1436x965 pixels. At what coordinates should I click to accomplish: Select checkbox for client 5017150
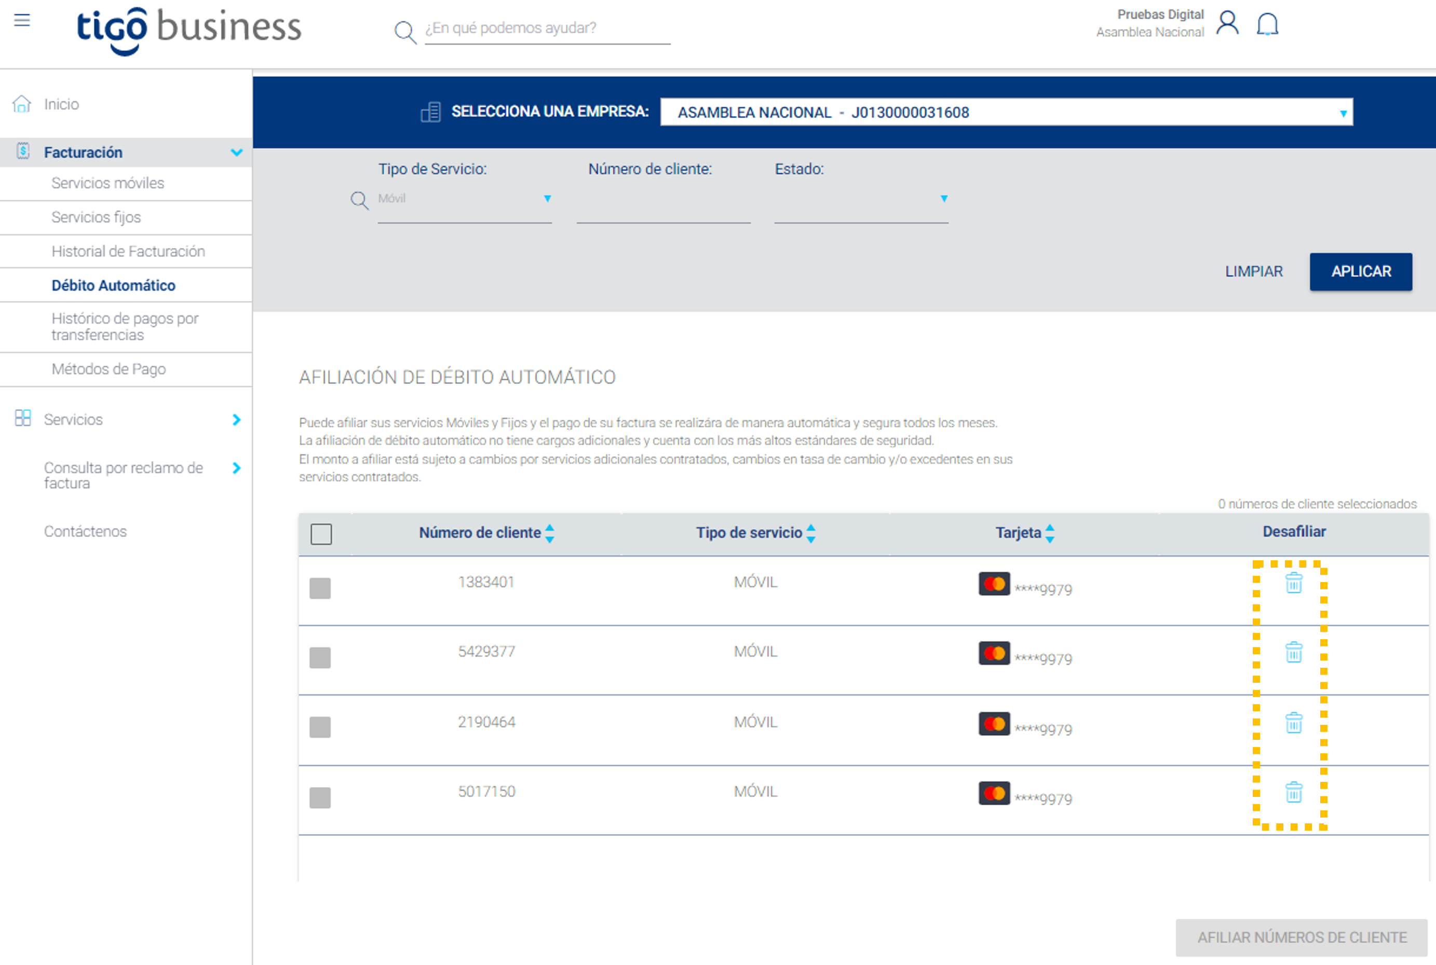(x=320, y=797)
